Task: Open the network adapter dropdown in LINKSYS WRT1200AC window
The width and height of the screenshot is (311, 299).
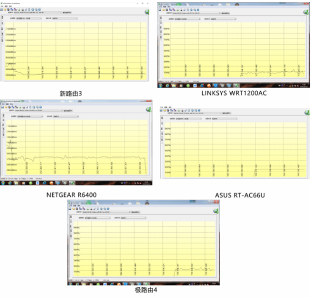Action: [196, 13]
